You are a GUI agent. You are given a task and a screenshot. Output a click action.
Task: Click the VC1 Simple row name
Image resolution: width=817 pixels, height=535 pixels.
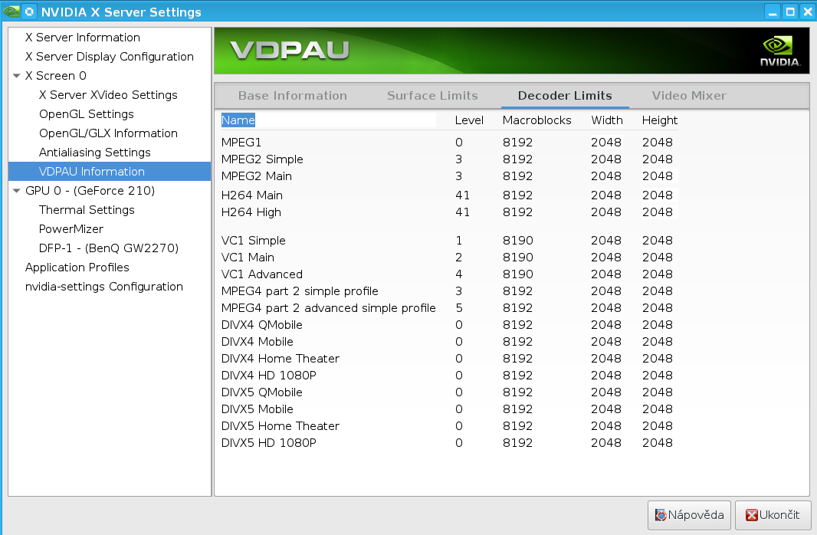point(253,241)
